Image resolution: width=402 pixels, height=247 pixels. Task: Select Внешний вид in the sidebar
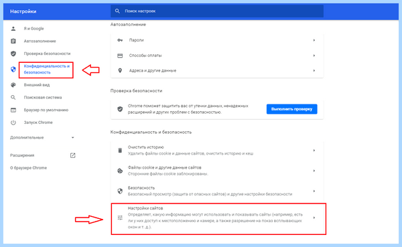[37, 85]
